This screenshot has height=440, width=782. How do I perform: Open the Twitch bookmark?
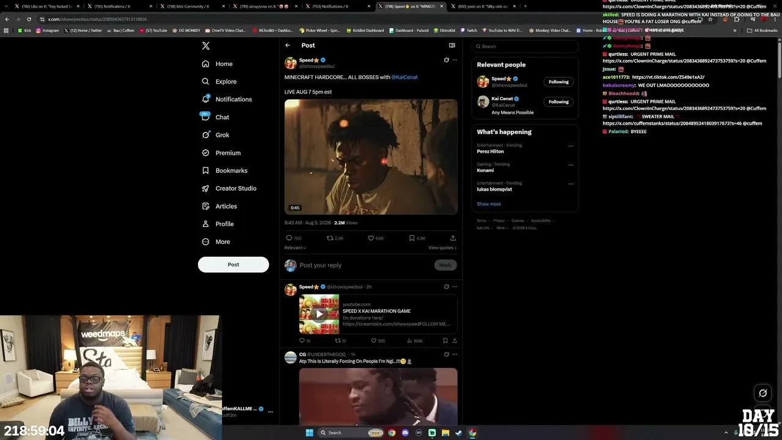pyautogui.click(x=469, y=31)
